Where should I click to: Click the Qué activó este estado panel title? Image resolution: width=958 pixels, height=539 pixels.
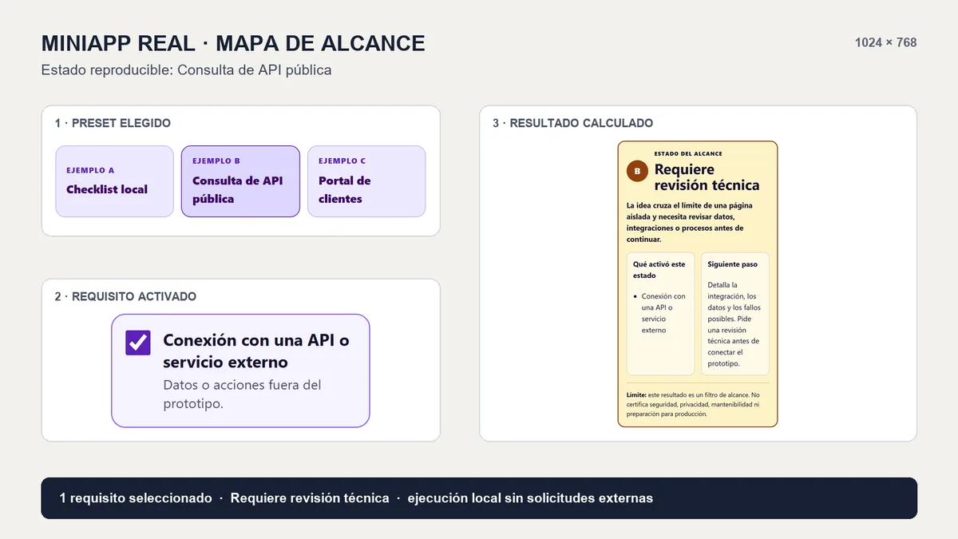pos(659,270)
